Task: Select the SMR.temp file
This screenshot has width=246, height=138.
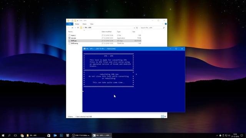Action: pos(74,43)
